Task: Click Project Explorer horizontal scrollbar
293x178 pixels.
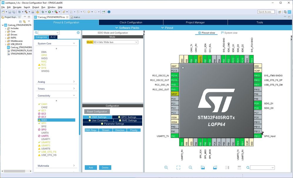Action: click(x=16, y=171)
